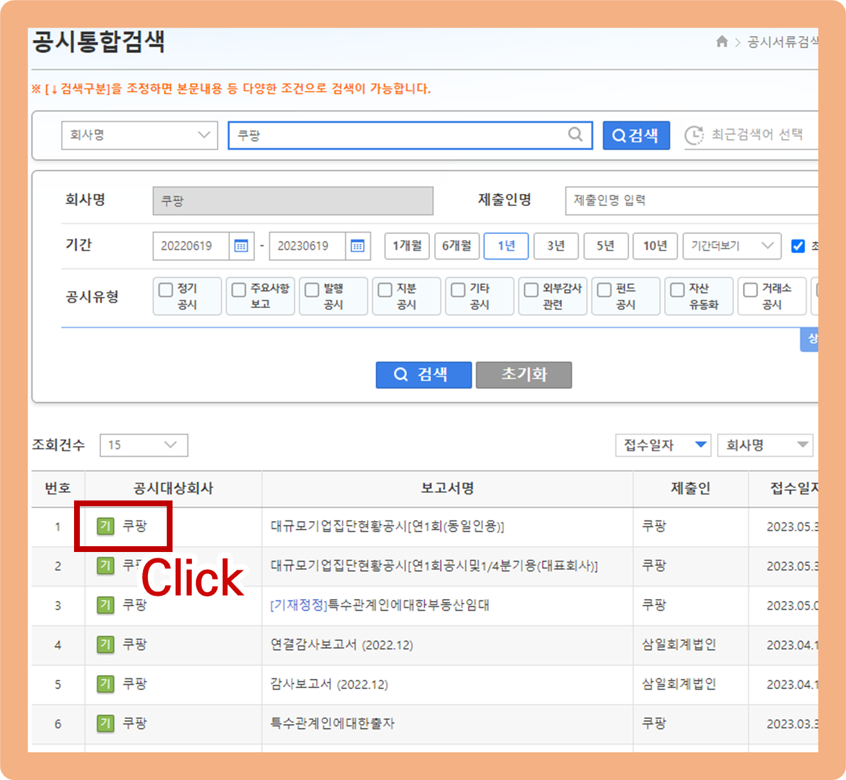
Task: Open report [기재정정]특수관계인에대한부동산임대
Action: [x=380, y=605]
